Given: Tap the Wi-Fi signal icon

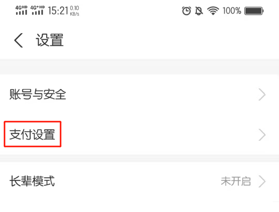Looking at the screenshot, I should pos(213,11).
